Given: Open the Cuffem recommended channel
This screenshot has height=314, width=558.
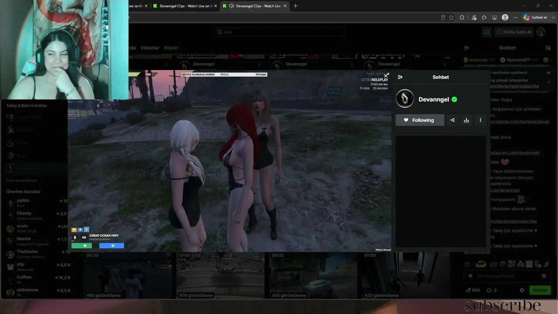Looking at the screenshot, I should [37, 279].
